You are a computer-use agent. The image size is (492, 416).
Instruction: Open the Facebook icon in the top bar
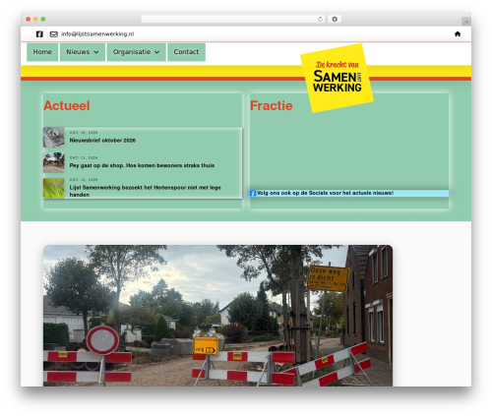click(x=39, y=34)
